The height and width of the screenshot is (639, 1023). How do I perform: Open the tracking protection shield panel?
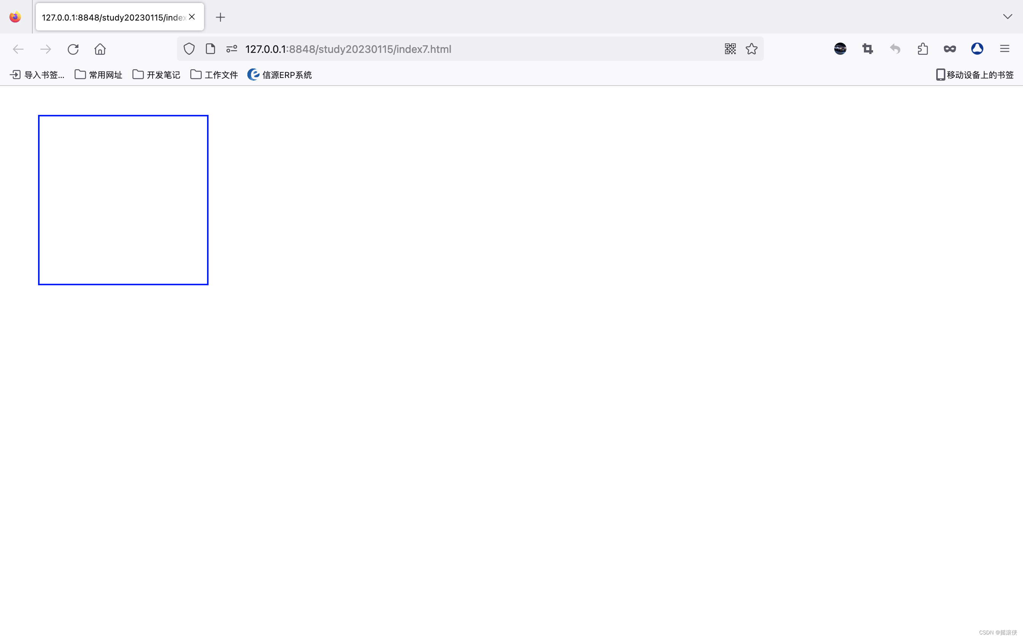[x=189, y=49]
